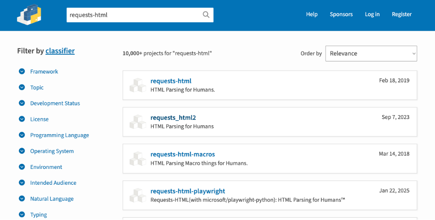Expand the Typing filter chevron

(x=22, y=214)
